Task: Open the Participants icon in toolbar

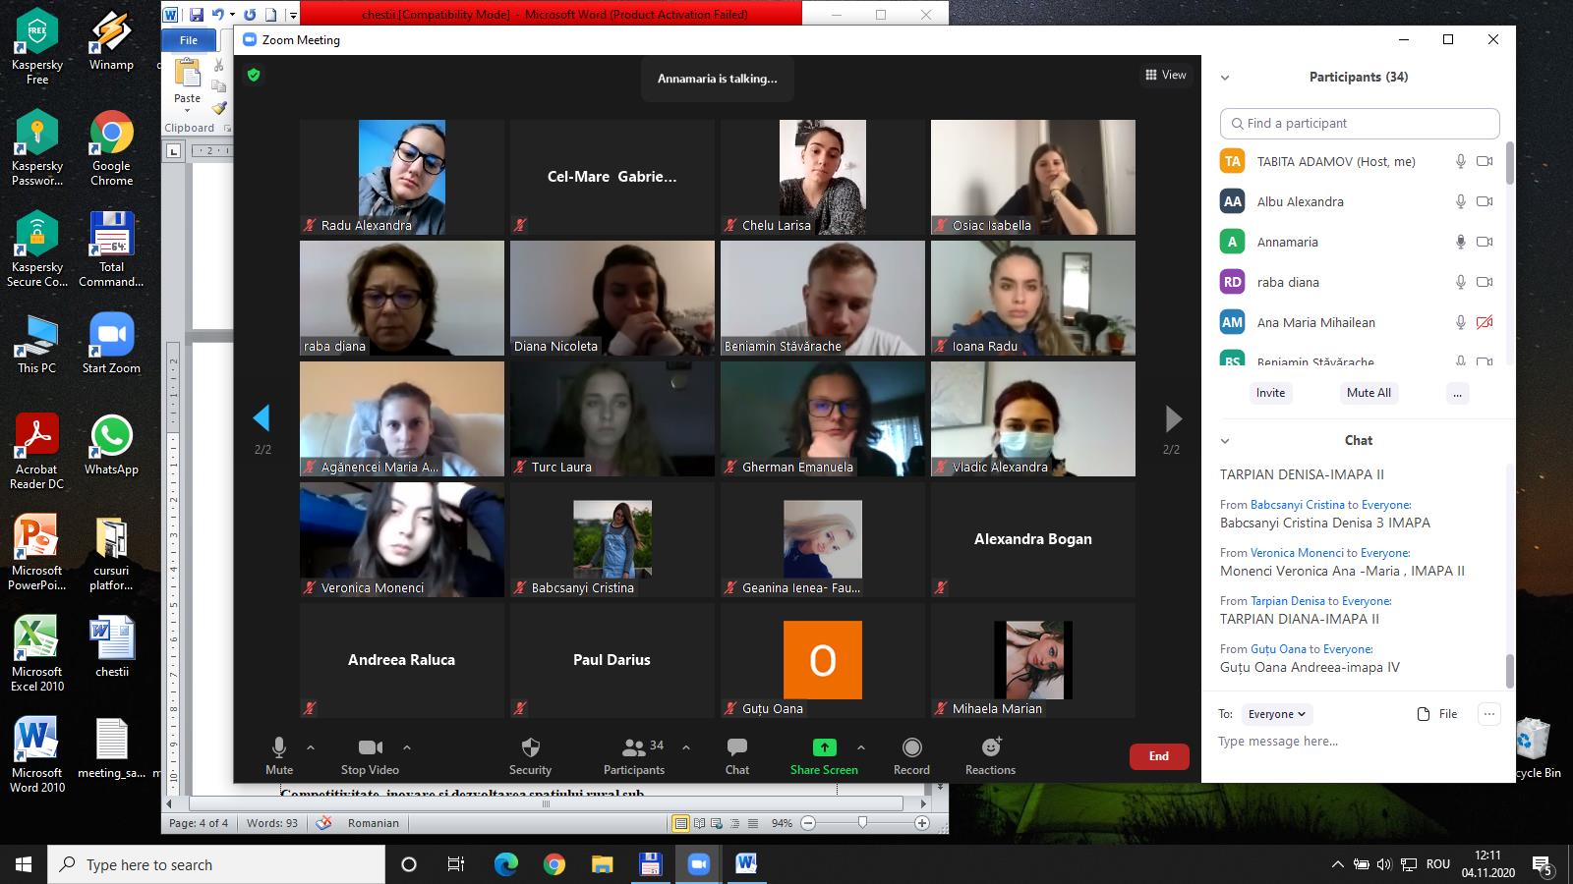Action: pos(634,747)
